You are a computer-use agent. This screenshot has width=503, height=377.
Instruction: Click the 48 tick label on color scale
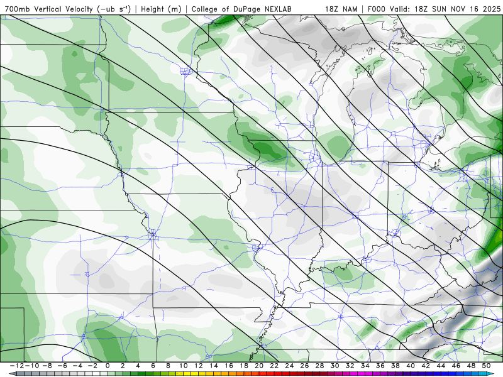point(472,366)
